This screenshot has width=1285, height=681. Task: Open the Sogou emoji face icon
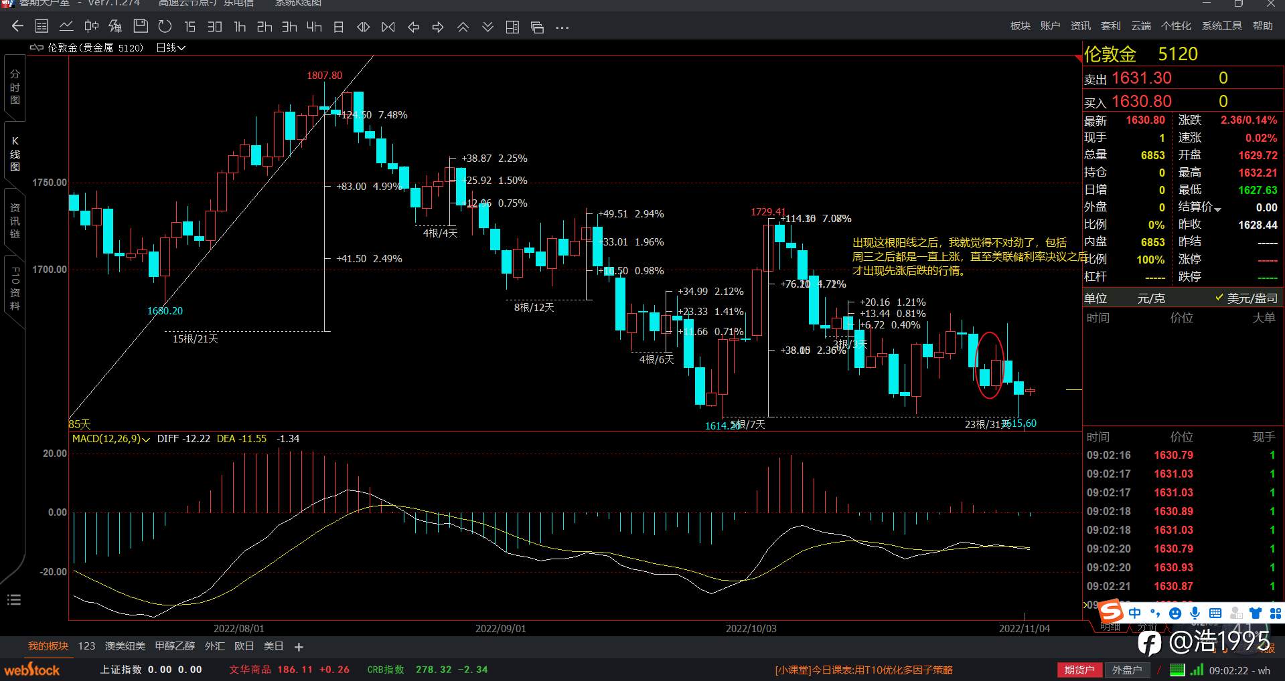[1175, 613]
